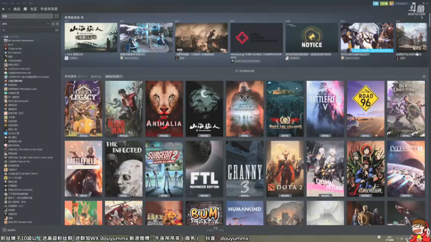Select 7 Days to Die in sidebar

click(x=15, y=48)
